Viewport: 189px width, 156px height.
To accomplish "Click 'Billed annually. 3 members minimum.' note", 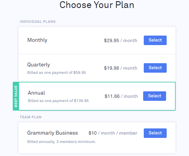I will (x=62, y=142).
